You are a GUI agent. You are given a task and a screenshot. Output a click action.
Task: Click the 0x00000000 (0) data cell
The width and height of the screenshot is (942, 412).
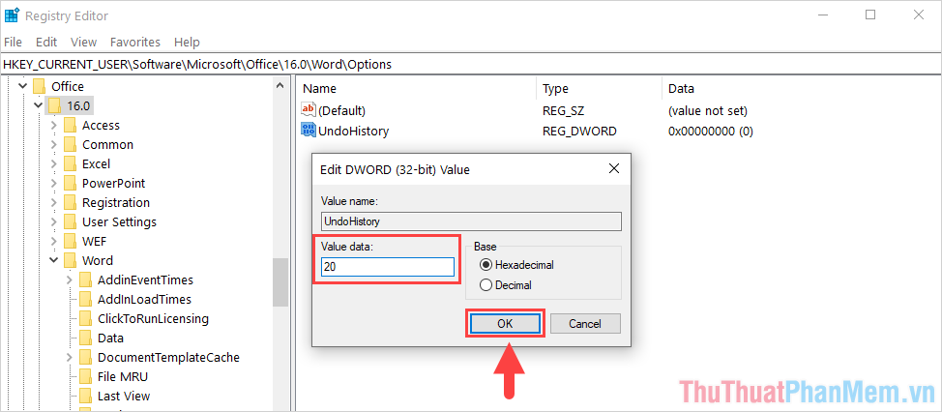(x=711, y=131)
